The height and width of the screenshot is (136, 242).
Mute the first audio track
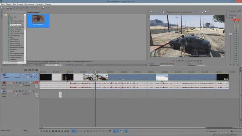[x=31, y=83]
